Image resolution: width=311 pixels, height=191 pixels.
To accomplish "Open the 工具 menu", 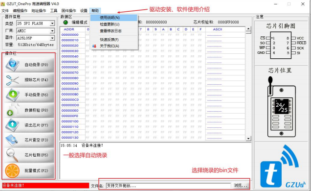I will pos(54,10).
